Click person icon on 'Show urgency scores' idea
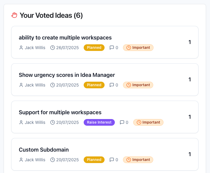 tap(21, 85)
